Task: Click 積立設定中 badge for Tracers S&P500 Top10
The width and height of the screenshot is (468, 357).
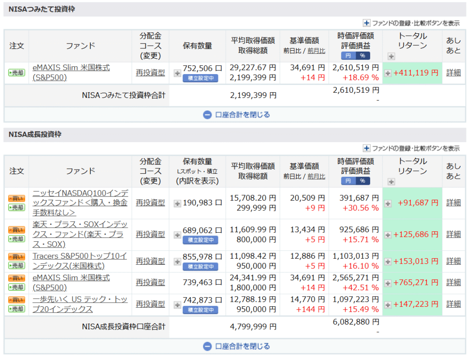Action: (201, 267)
